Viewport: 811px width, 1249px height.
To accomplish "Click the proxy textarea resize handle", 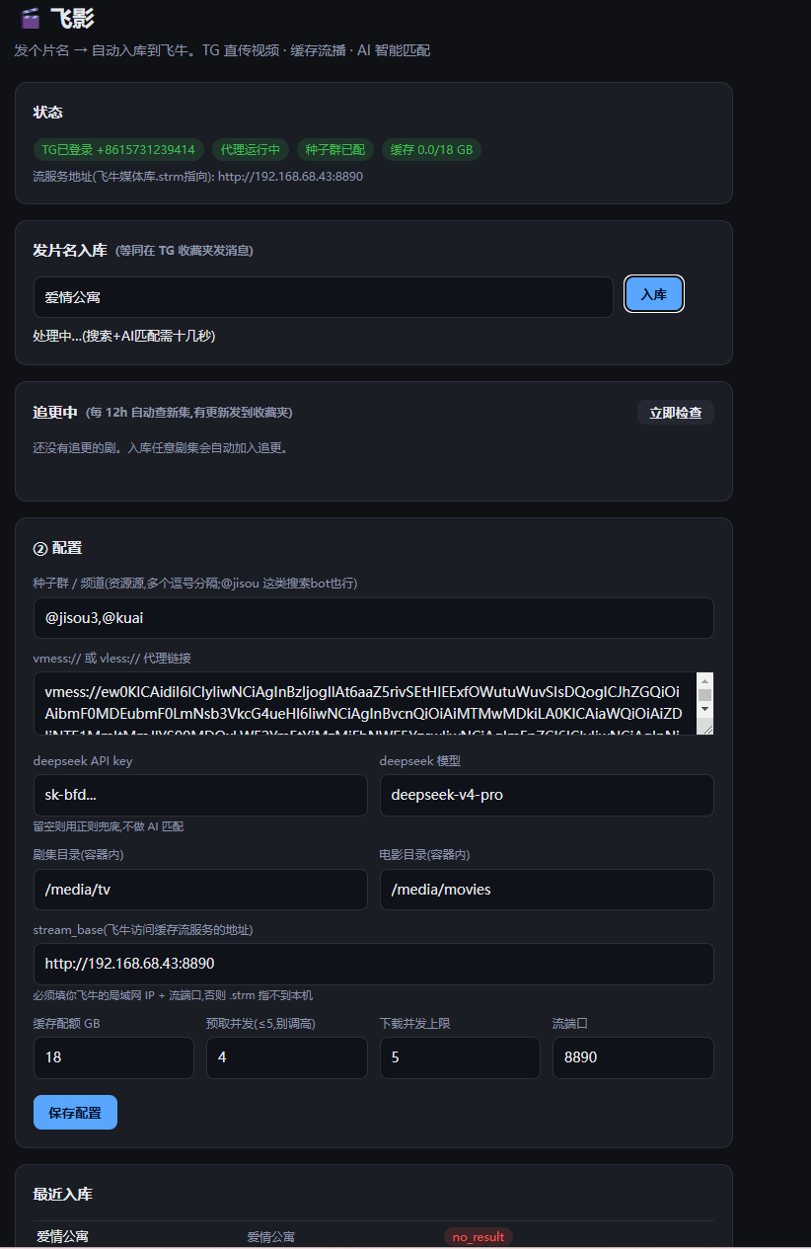I will coord(705,727).
